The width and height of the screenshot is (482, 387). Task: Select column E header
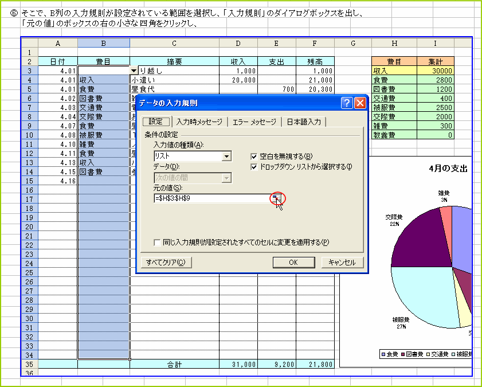276,43
